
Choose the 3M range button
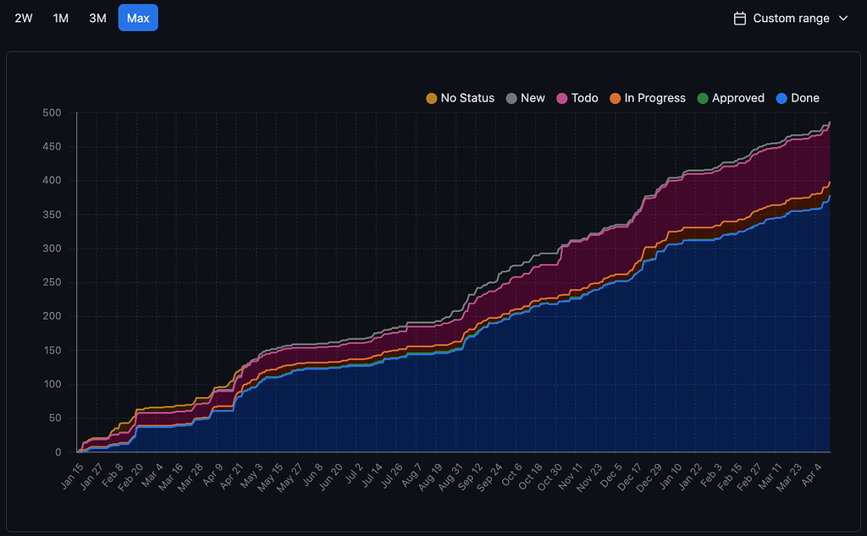pyautogui.click(x=97, y=18)
